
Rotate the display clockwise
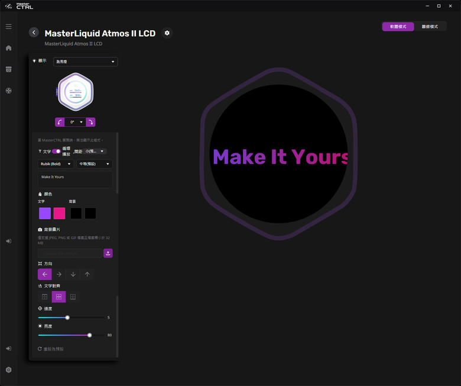click(x=90, y=122)
